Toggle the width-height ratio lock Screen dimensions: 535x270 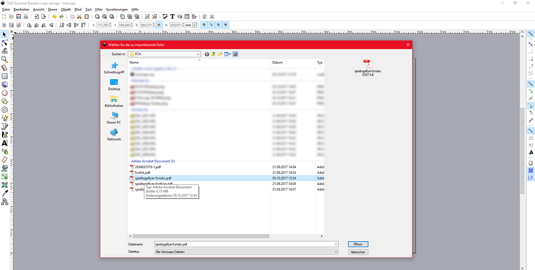tap(159, 25)
